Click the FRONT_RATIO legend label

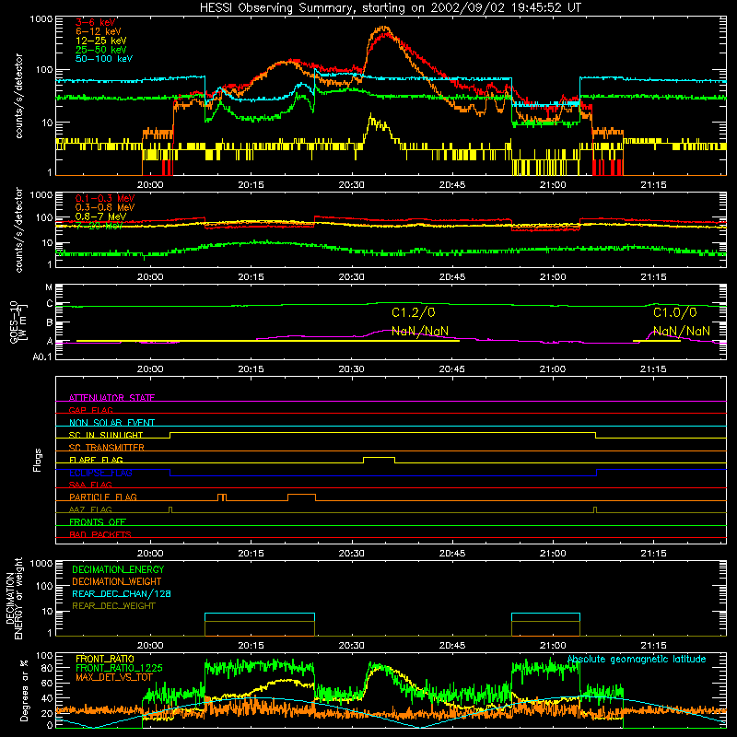pos(105,659)
